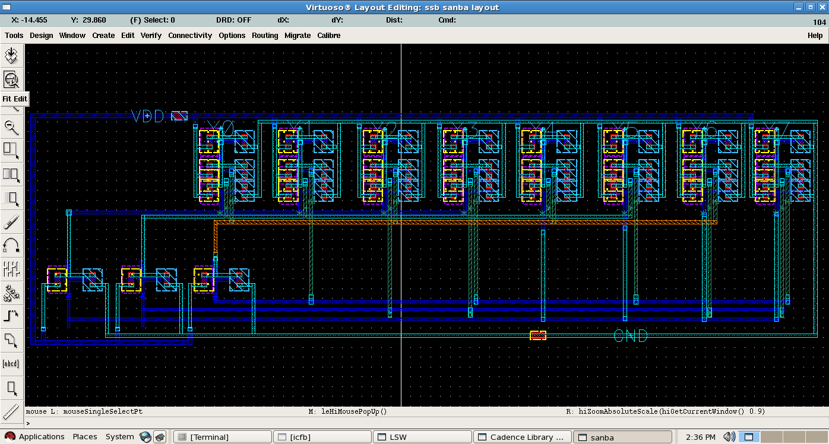Image resolution: width=829 pixels, height=444 pixels.
Task: Click the volume speaker icon
Action: coord(729,437)
